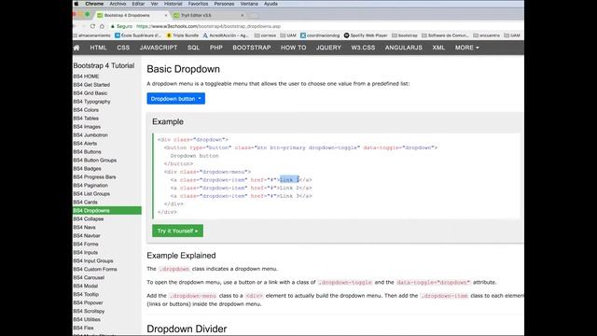This screenshot has width=597, height=336.
Task: Open BS4 Button Groups in the sidebar
Action: (x=95, y=160)
